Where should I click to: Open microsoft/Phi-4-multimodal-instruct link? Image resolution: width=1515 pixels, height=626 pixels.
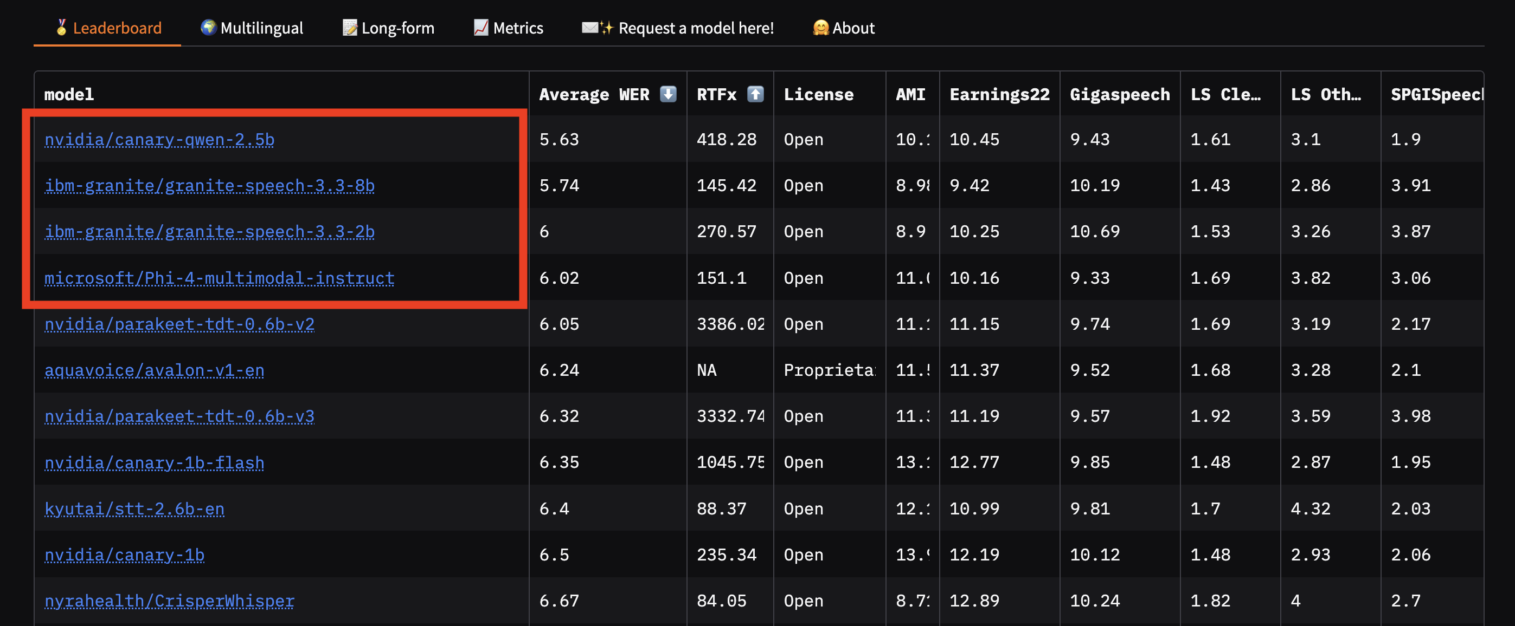tap(220, 278)
